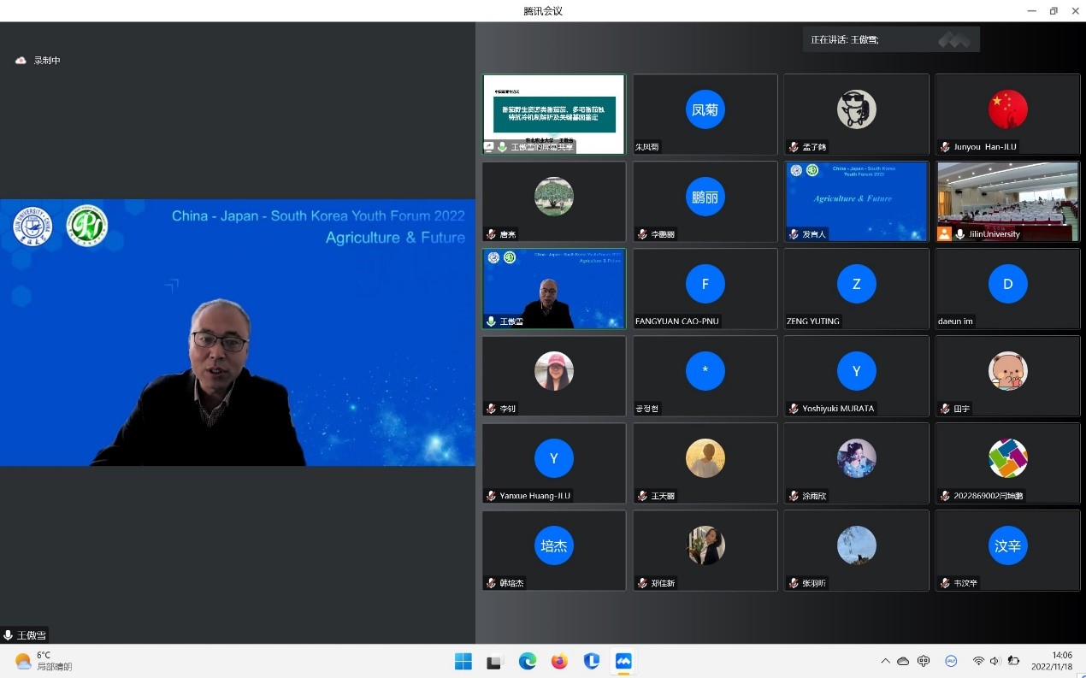The height and width of the screenshot is (678, 1086).
Task: Expand the hidden system tray icons chevron
Action: point(885,661)
